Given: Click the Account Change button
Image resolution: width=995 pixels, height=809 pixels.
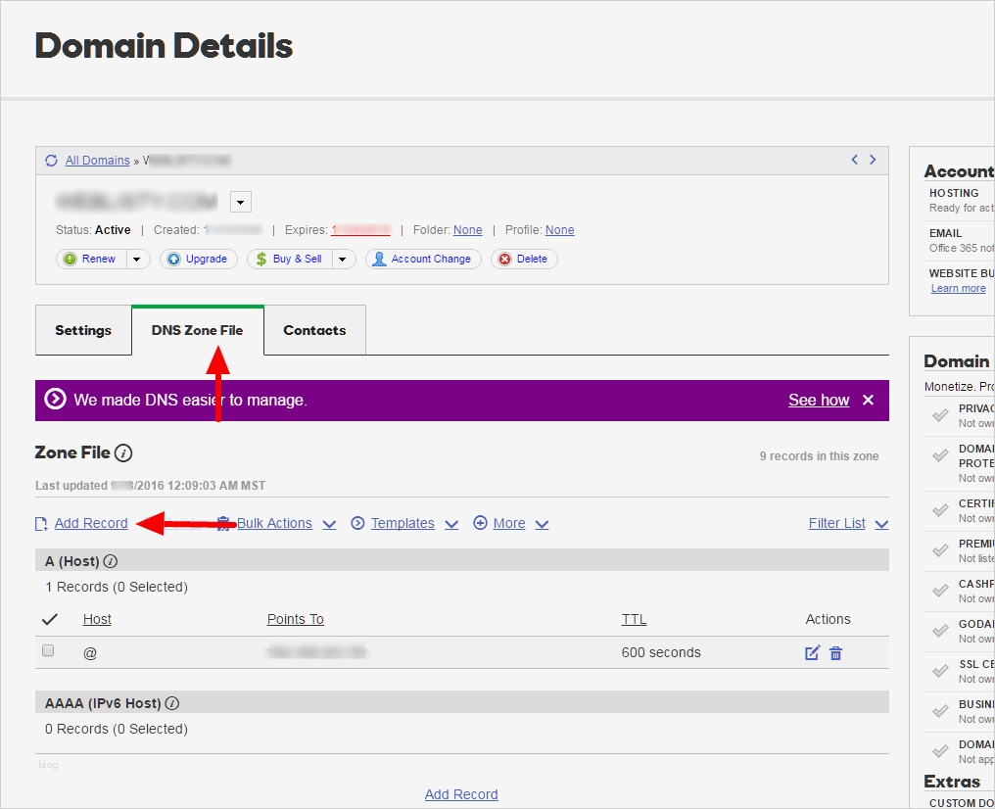Looking at the screenshot, I should tap(423, 259).
